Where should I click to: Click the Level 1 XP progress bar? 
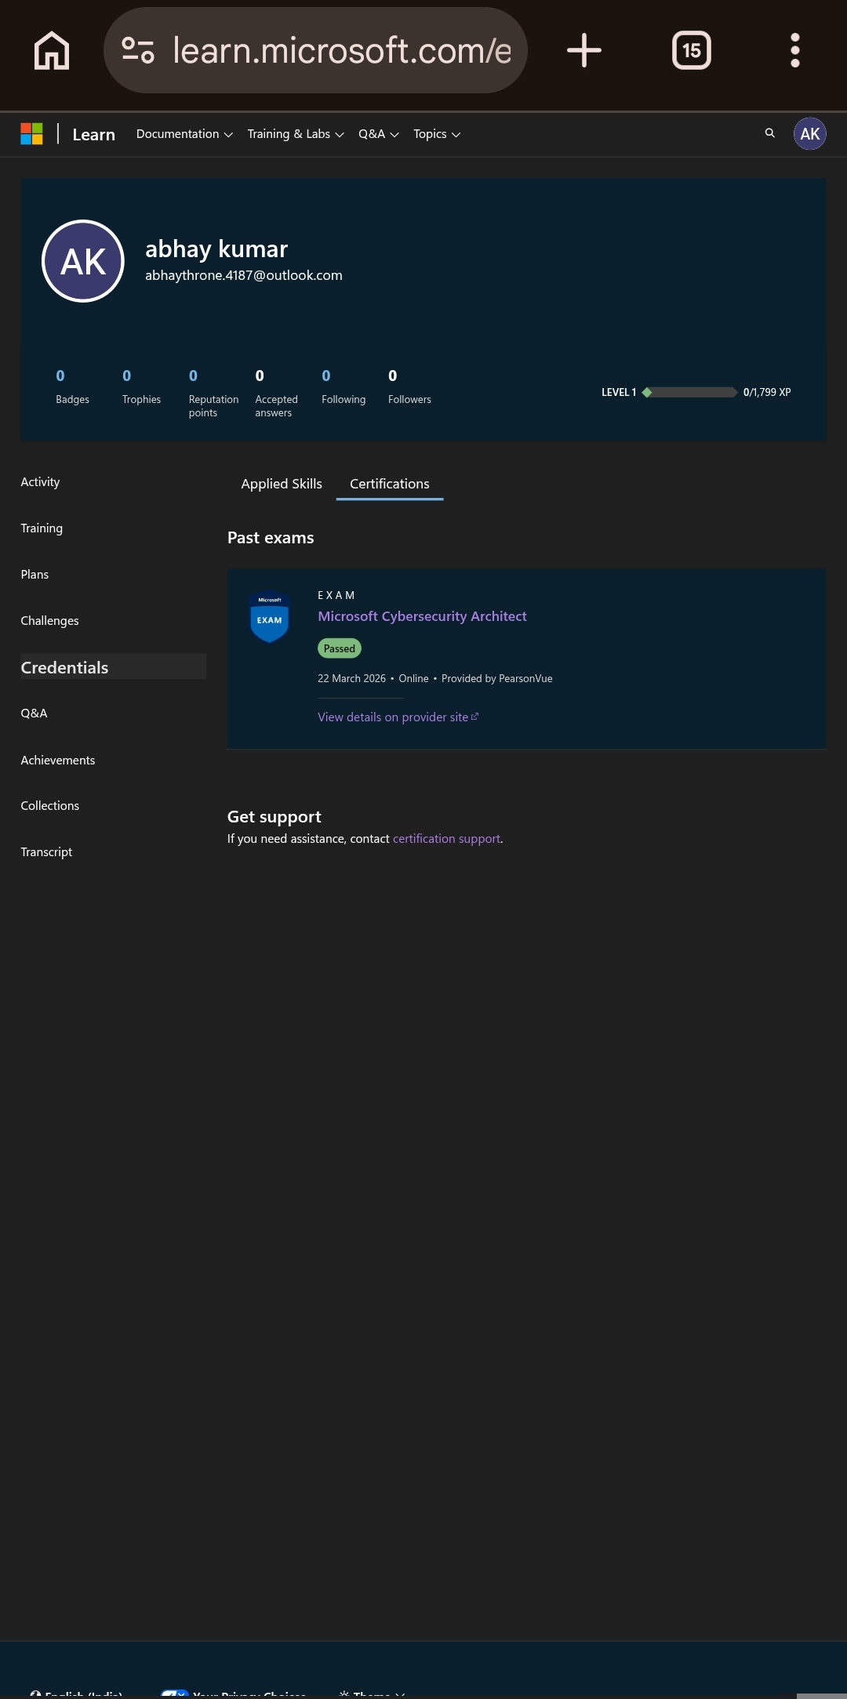point(689,392)
